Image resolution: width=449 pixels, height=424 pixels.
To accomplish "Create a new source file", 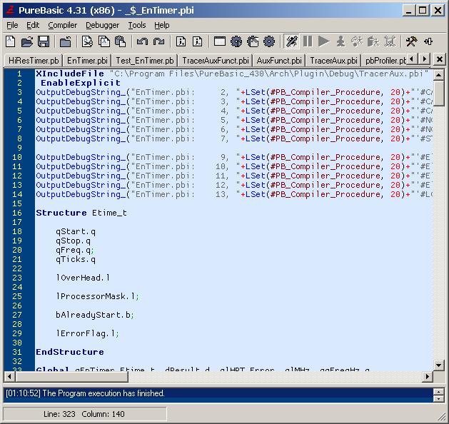I will pos(11,41).
